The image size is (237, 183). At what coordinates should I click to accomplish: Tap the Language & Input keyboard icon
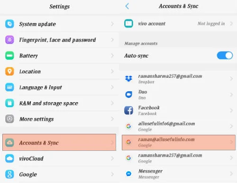point(9,87)
